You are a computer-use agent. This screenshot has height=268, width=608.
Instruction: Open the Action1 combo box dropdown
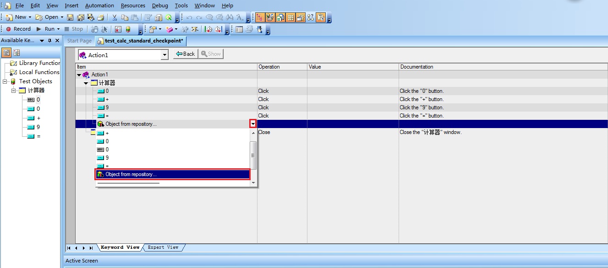coord(165,55)
